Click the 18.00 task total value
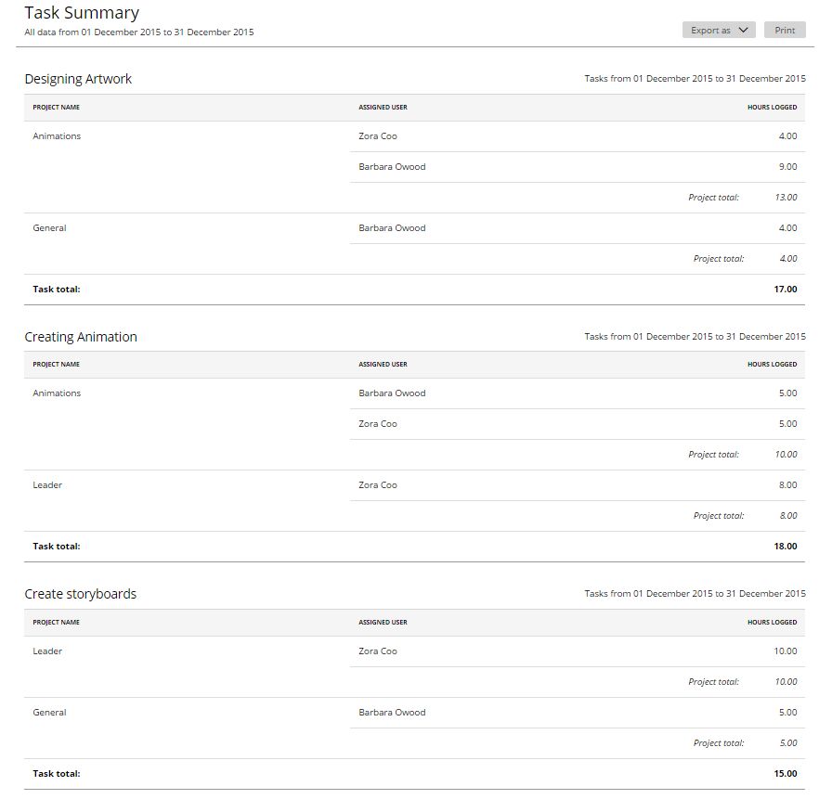The width and height of the screenshot is (832, 799). tap(786, 547)
